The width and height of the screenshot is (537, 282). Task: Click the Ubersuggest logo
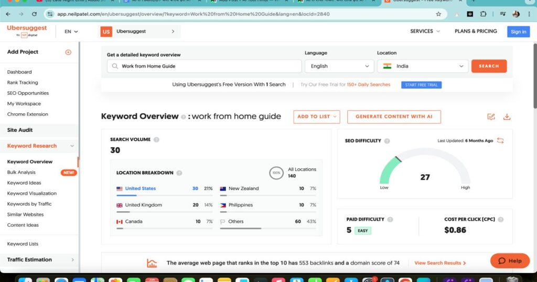pyautogui.click(x=27, y=30)
